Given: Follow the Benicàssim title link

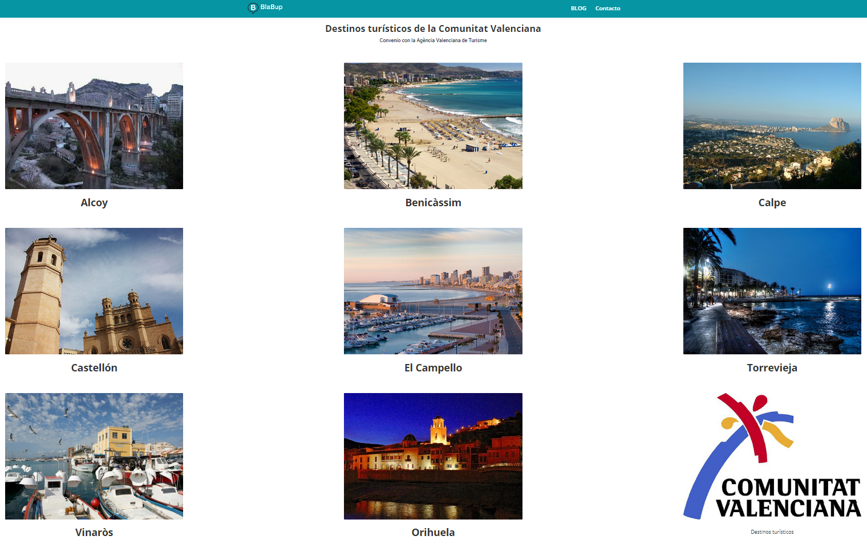Looking at the screenshot, I should tap(433, 203).
